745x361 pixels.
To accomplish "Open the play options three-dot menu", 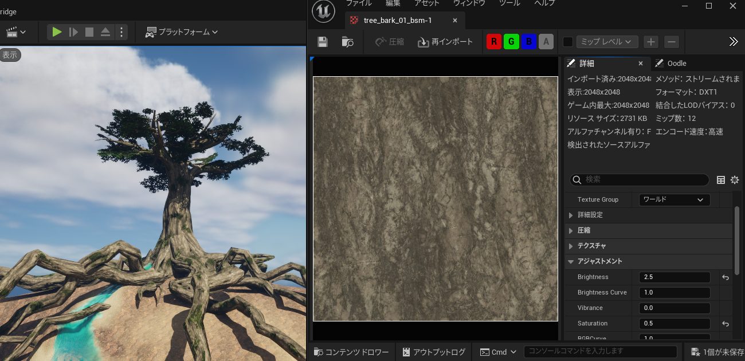I will 121,32.
